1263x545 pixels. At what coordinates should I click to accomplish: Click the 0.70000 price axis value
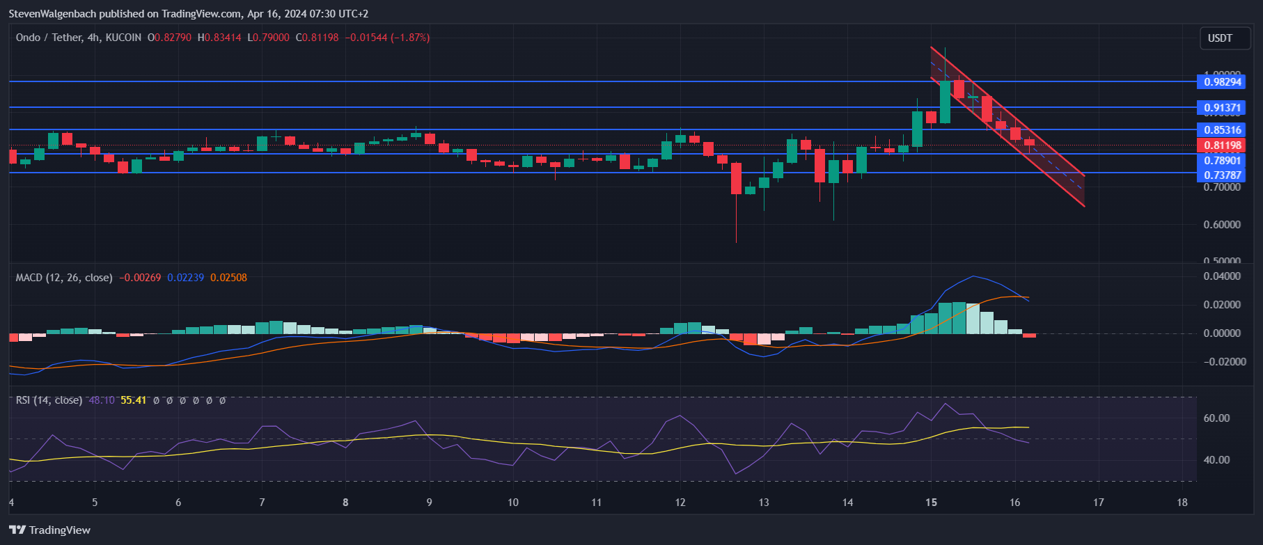(1222, 187)
